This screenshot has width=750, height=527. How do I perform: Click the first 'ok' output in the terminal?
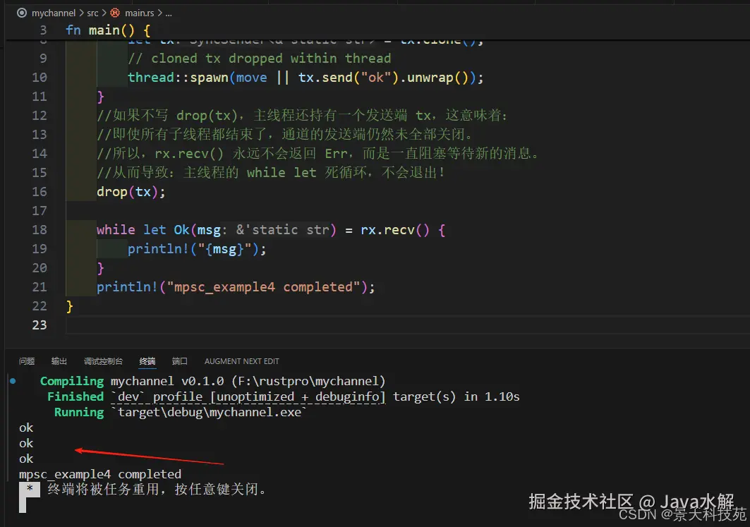pyautogui.click(x=26, y=428)
